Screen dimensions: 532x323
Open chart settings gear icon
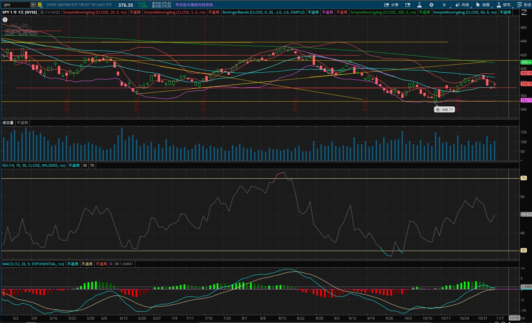point(432,5)
